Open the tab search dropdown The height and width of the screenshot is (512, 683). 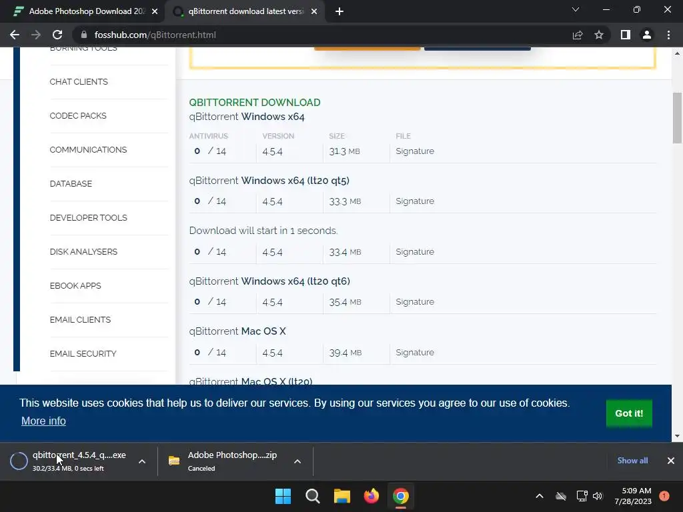point(576,9)
